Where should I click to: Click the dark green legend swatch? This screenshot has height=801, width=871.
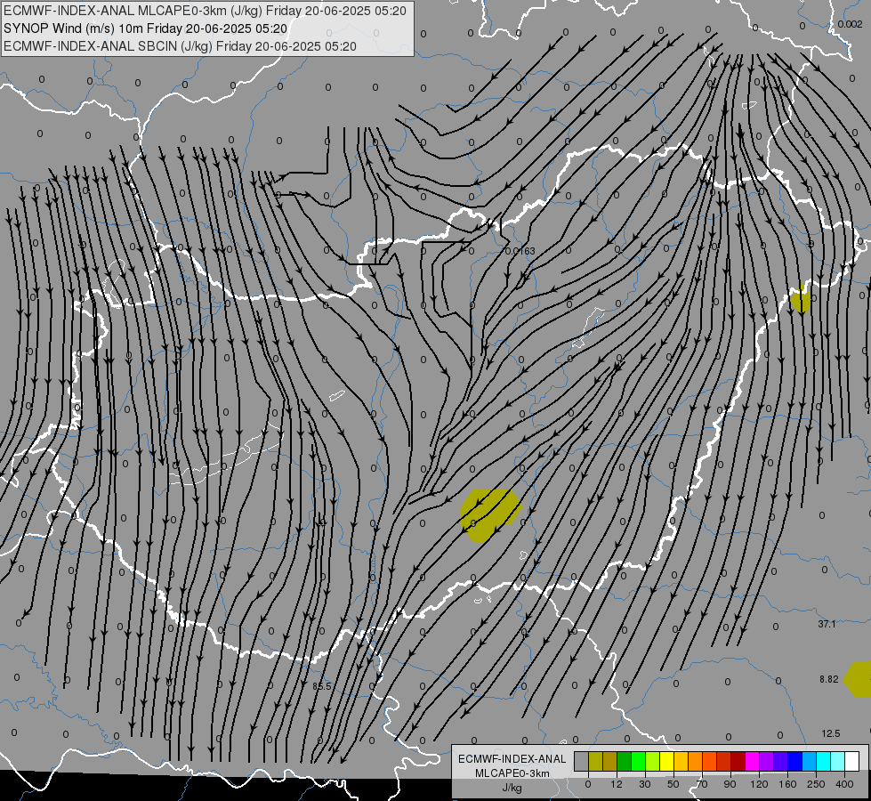624,761
